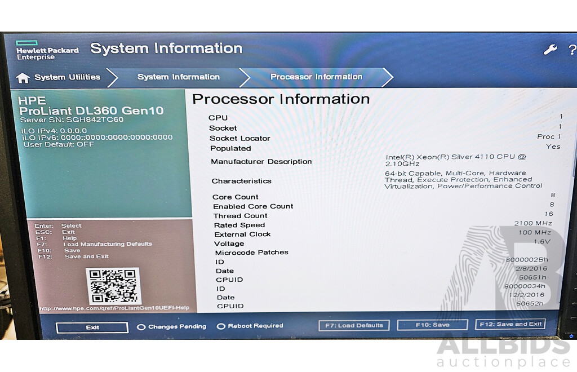Image resolution: width=577 pixels, height=372 pixels.
Task: Click the Exit button
Action: [91, 327]
